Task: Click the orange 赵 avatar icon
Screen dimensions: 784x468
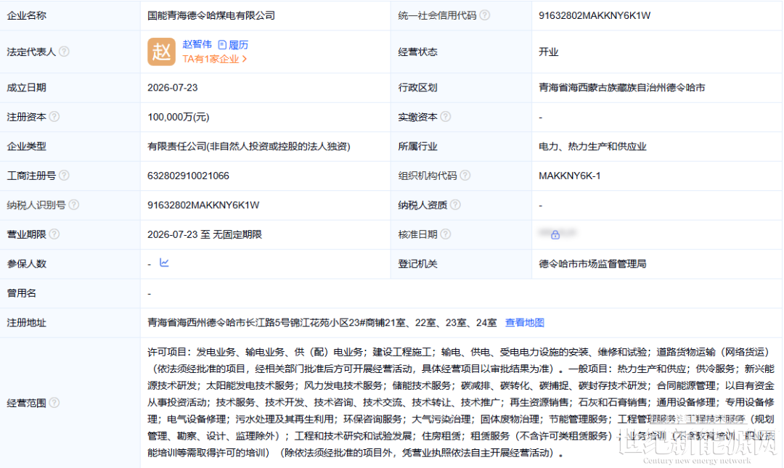Action: pos(161,52)
